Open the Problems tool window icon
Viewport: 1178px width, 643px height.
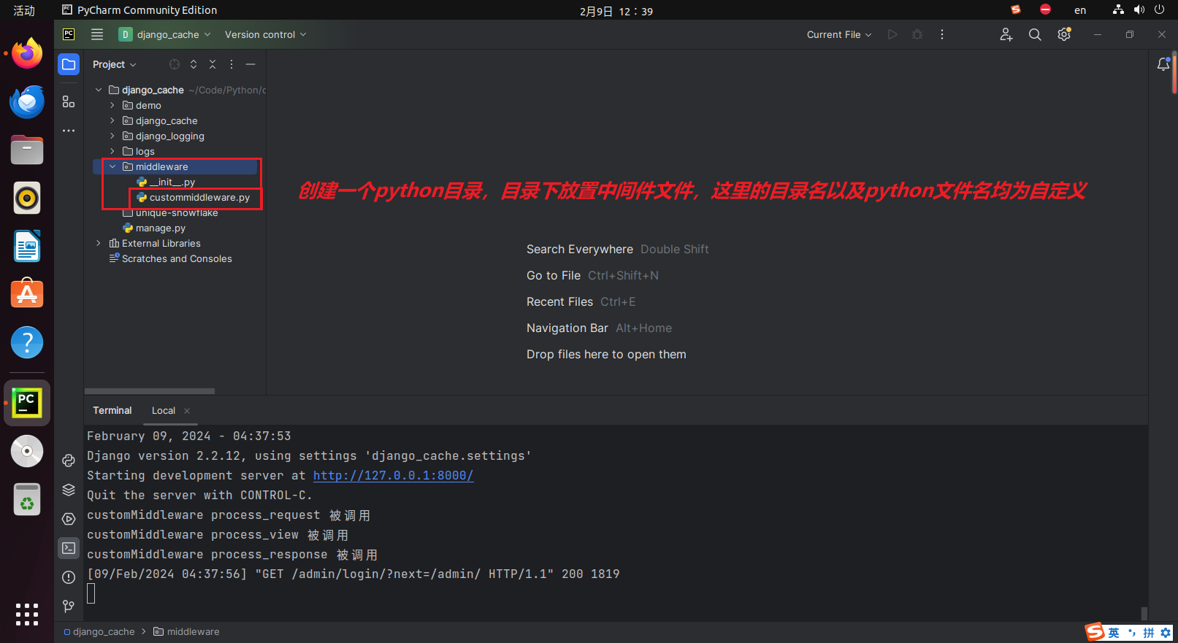tap(69, 577)
